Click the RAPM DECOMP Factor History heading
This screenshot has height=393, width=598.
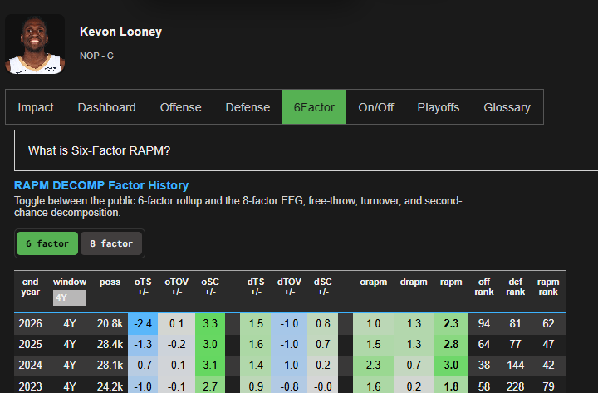(101, 185)
